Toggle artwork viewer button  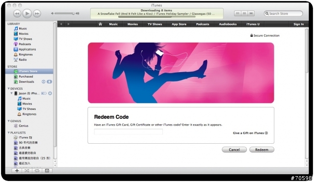tap(47, 171)
